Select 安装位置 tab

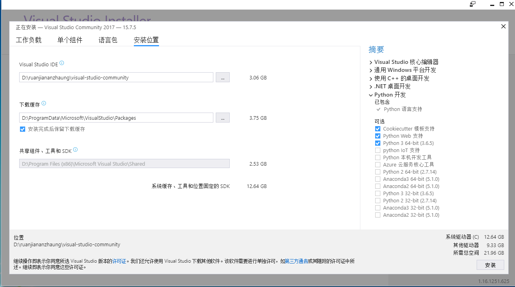pyautogui.click(x=146, y=40)
